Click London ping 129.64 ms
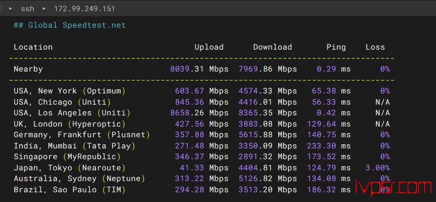436x202 pixels. pos(329,124)
